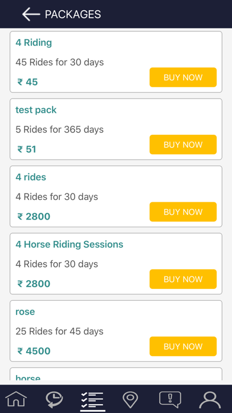Select the rose package card title
Image resolution: width=232 pixels, height=413 pixels.
click(x=25, y=312)
